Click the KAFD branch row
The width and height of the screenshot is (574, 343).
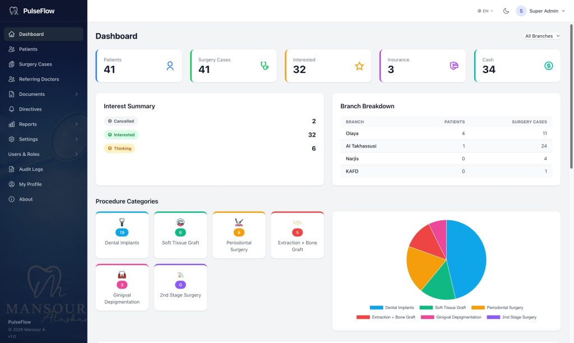click(x=446, y=171)
